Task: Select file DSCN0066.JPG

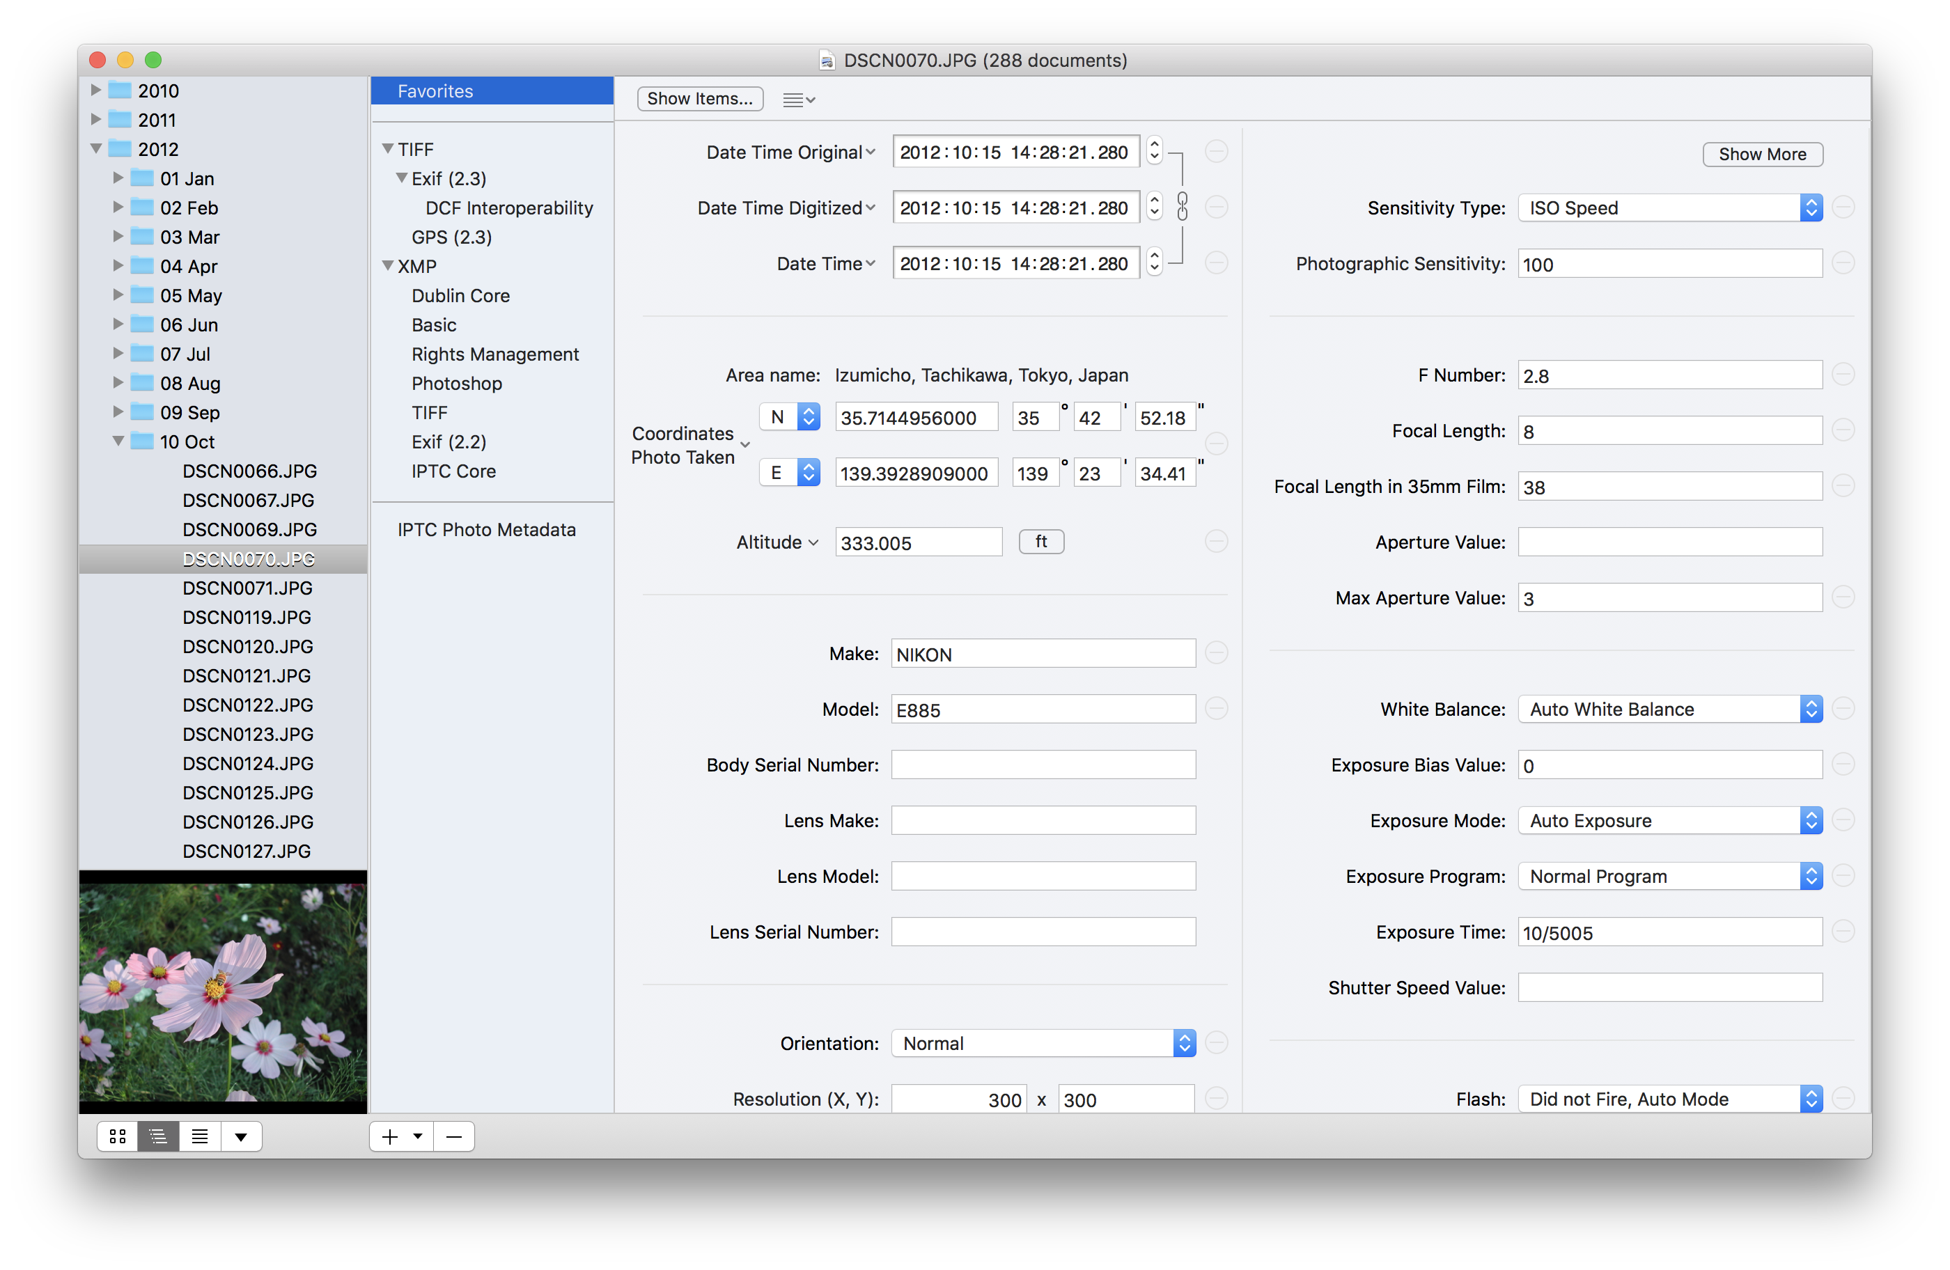Action: [x=249, y=470]
